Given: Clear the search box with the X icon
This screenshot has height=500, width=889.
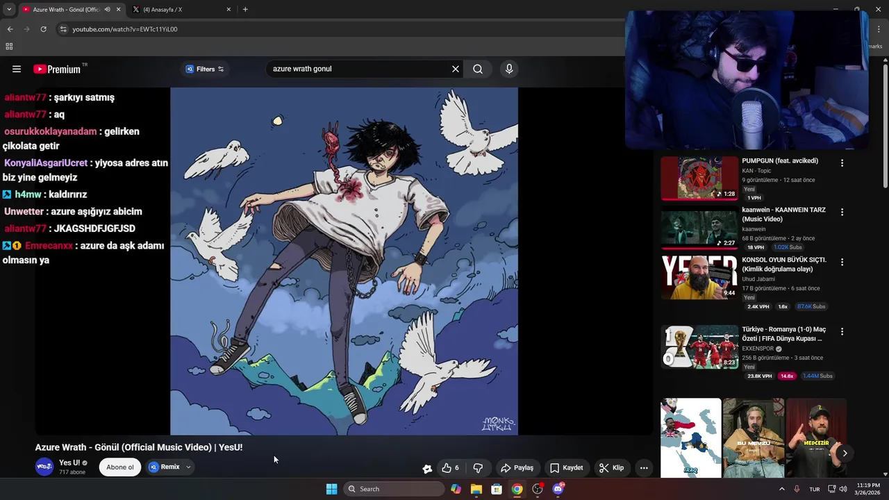Looking at the screenshot, I should pyautogui.click(x=456, y=69).
